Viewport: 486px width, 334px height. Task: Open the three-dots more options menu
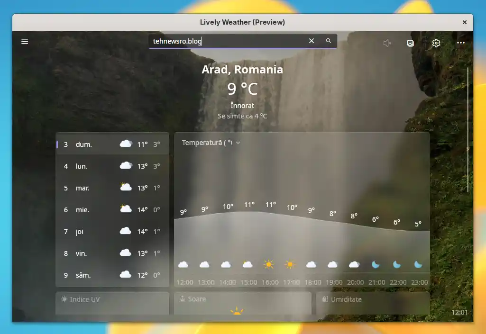pos(460,43)
